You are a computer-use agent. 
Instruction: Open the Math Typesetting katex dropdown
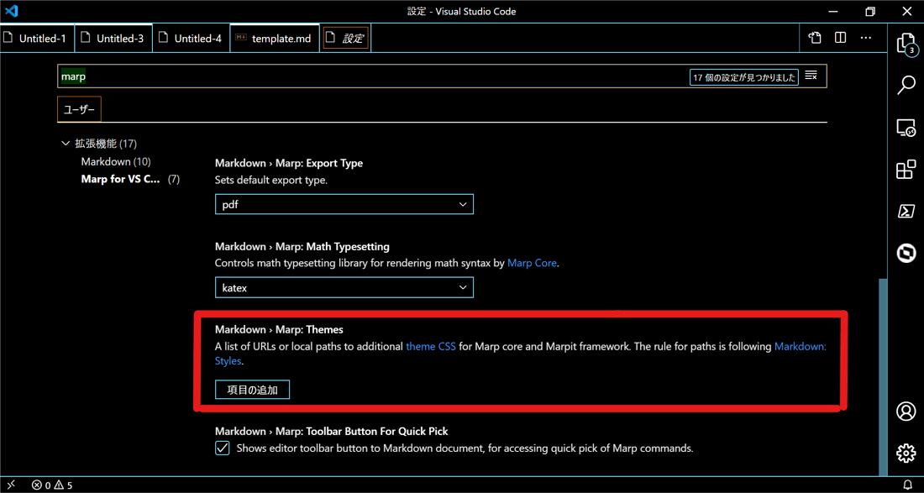point(344,287)
